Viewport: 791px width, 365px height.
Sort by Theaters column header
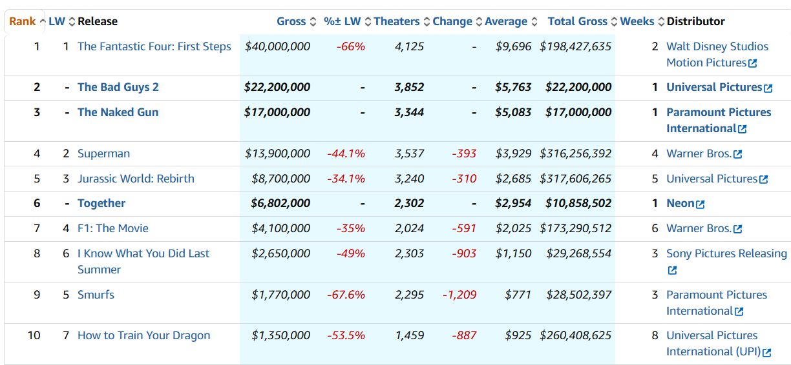[x=397, y=21]
